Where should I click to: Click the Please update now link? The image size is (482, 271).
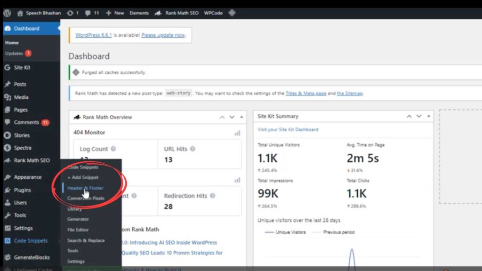[x=163, y=35]
